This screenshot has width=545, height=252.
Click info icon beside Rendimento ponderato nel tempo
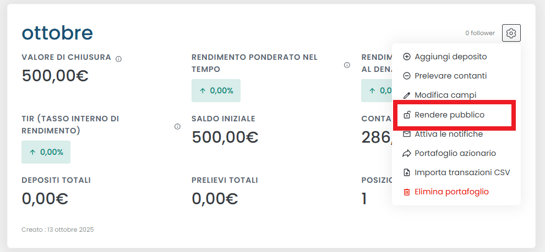[x=347, y=65]
